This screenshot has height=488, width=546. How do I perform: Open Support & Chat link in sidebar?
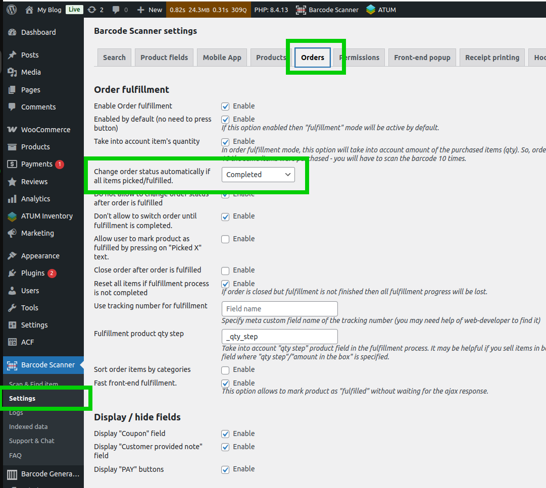tap(31, 441)
